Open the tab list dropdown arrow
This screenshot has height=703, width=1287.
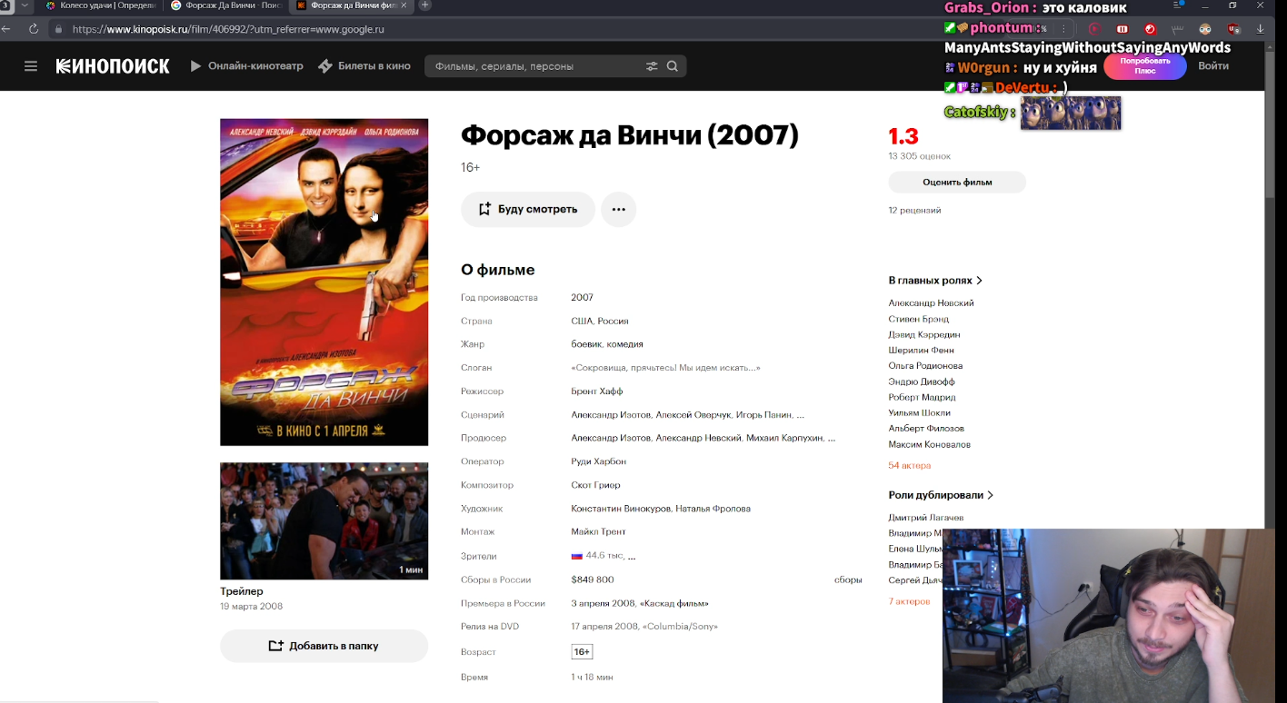[x=25, y=5]
